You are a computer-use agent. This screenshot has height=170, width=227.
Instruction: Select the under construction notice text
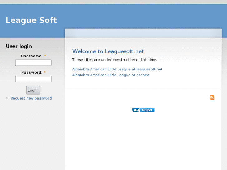click(115, 60)
